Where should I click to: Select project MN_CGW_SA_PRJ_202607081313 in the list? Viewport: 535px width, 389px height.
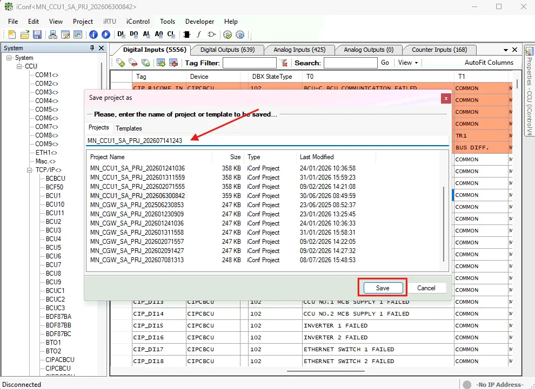click(x=137, y=260)
